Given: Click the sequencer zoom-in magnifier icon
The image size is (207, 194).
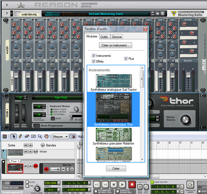Looking at the screenshot, I should (79, 177).
